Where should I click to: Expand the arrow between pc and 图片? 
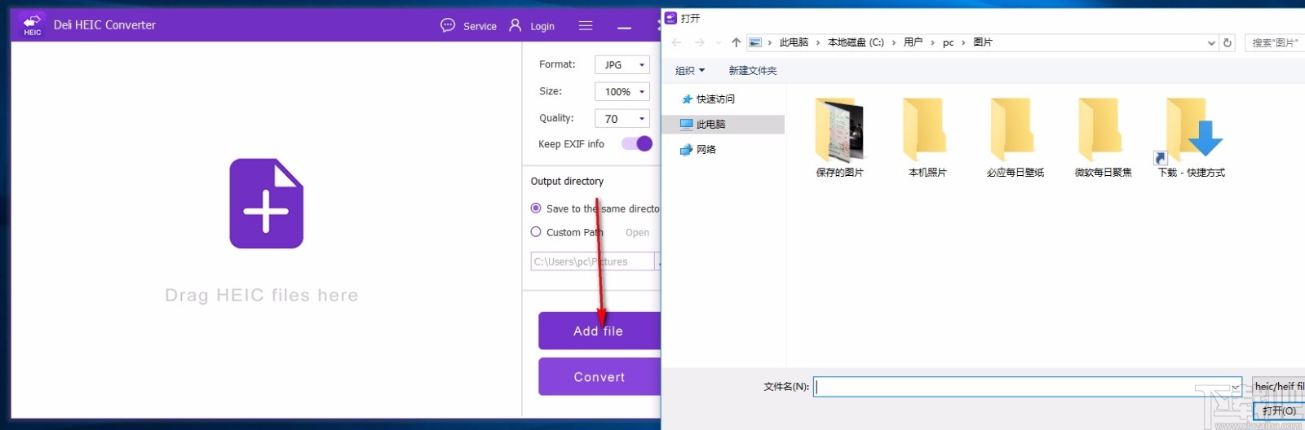[964, 42]
